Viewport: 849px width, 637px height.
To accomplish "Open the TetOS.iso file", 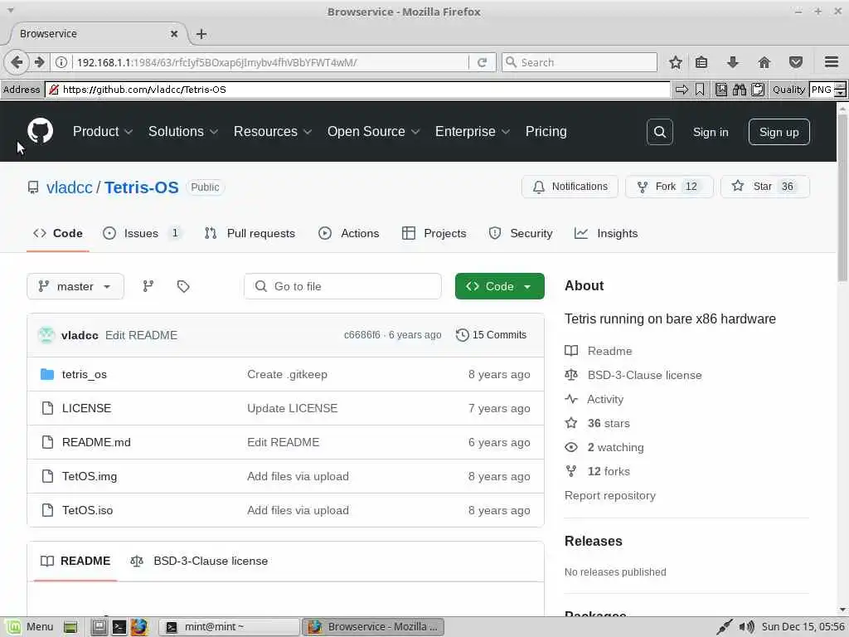I will tap(88, 510).
